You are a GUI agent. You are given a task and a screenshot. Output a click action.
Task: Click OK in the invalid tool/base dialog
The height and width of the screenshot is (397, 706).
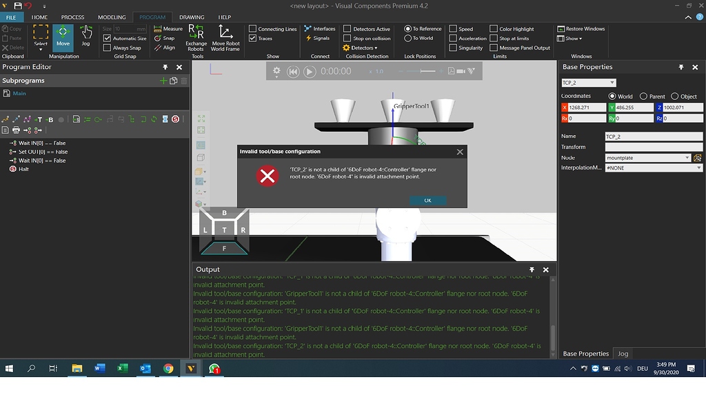[x=427, y=199]
